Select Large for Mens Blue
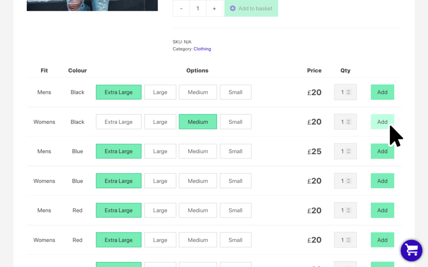The width and height of the screenshot is (428, 267). pyautogui.click(x=160, y=151)
